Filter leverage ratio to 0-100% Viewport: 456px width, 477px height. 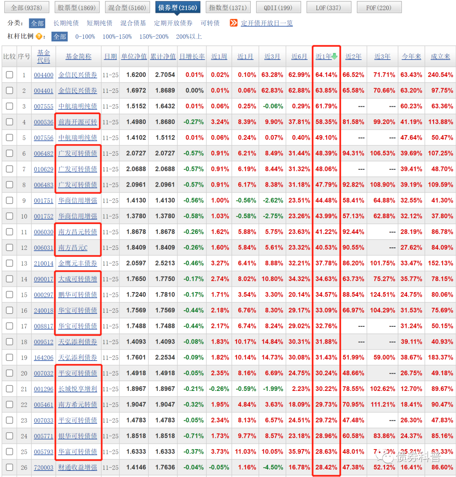(x=85, y=36)
